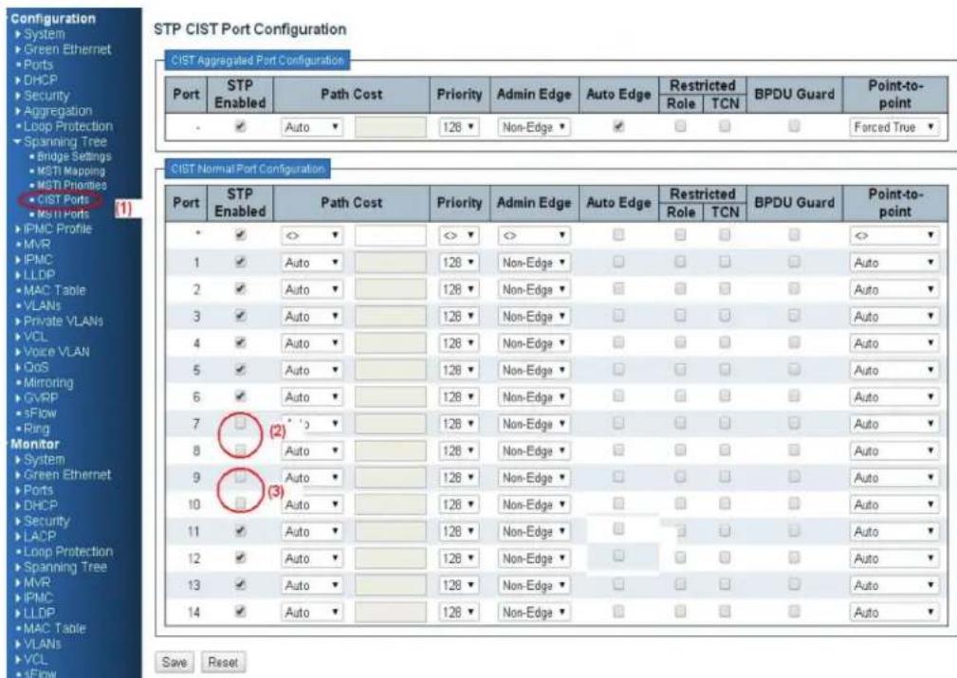The image size is (957, 678).
Task: Expand the Green Ethernet configuration menu
Action: click(67, 49)
